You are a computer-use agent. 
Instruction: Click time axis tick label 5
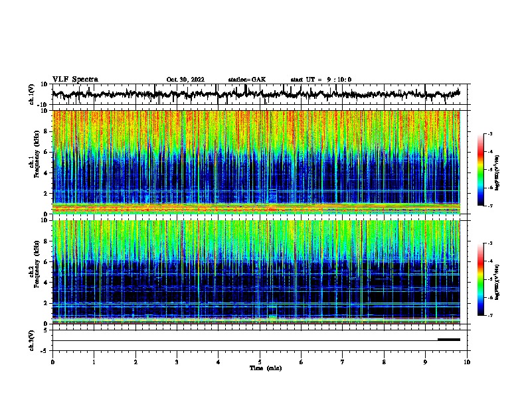coord(260,362)
